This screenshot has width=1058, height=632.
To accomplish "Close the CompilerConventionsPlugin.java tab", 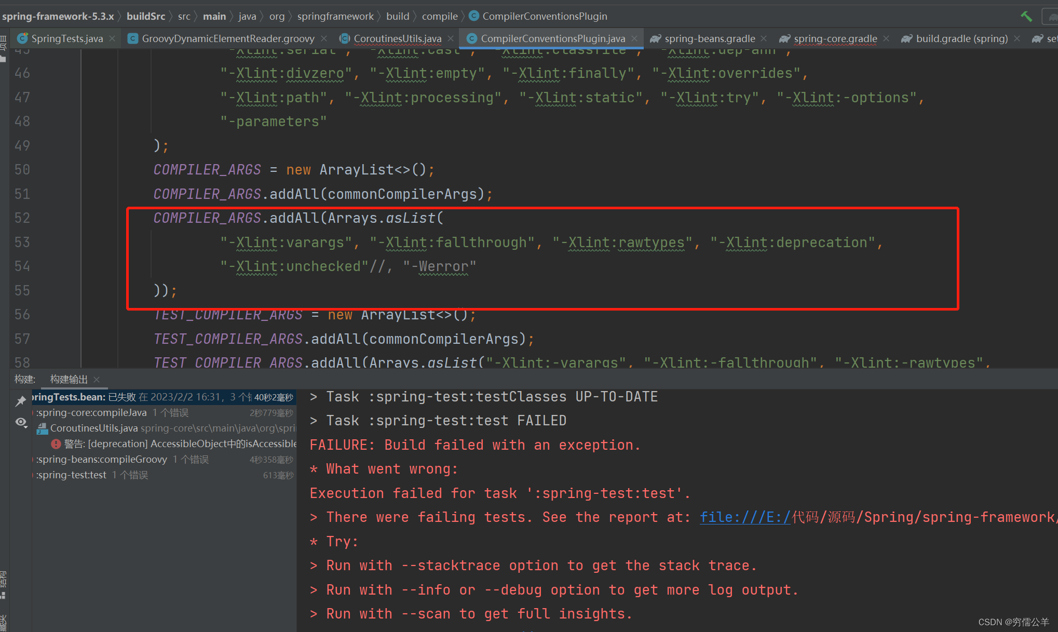I will (634, 38).
